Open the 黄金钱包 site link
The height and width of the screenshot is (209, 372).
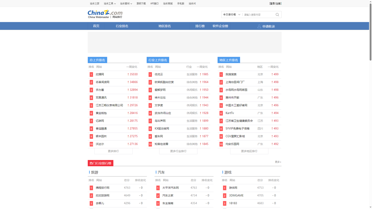click(x=101, y=113)
